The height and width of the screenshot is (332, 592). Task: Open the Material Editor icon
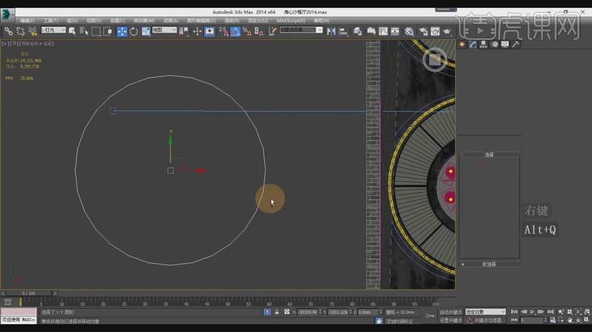409,31
